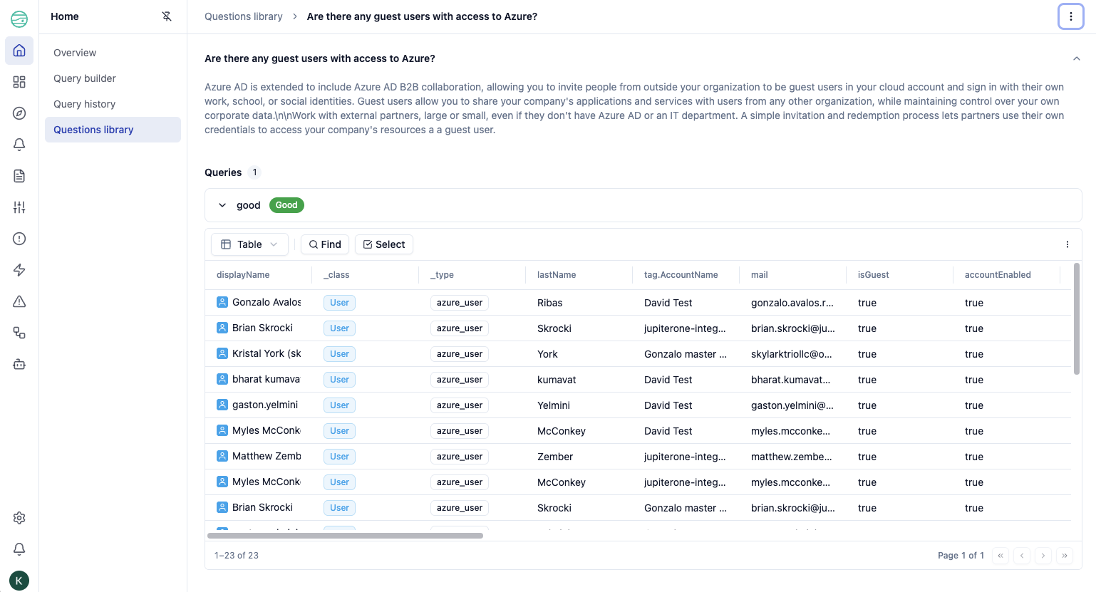This screenshot has height=592, width=1096.
Task: Open page three-dot menu at top right
Action: pos(1070,16)
